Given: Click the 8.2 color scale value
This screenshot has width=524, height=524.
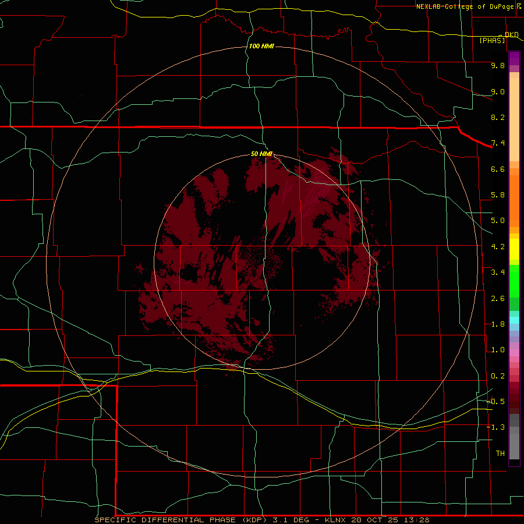Looking at the screenshot, I should (498, 117).
